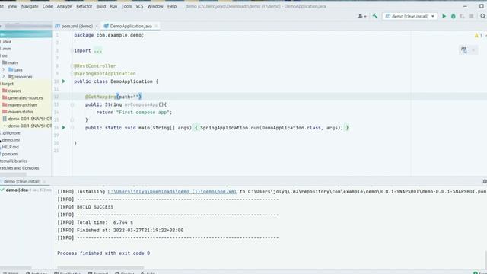The width and height of the screenshot is (487, 274).
Task: Click the console horizontal scrollbar
Action: 100,267
